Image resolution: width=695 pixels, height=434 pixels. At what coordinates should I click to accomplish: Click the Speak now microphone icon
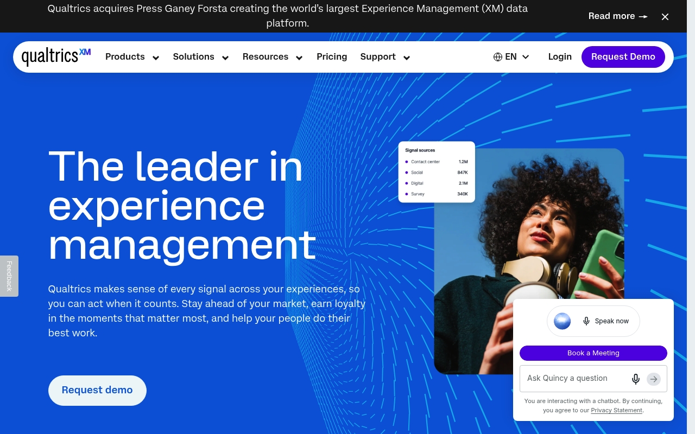[586, 321]
